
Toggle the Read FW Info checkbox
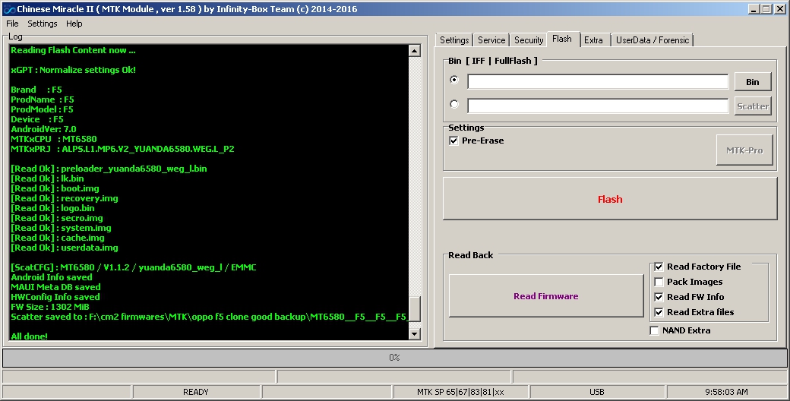coord(659,297)
